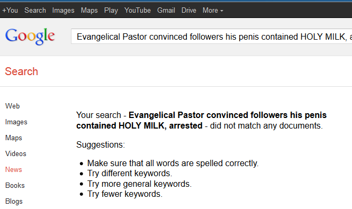Go to Images in the top bar

click(63, 11)
